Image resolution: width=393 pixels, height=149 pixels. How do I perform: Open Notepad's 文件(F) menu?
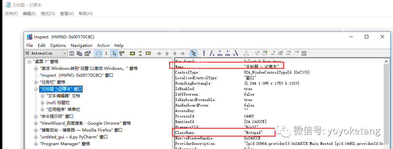click(x=11, y=13)
